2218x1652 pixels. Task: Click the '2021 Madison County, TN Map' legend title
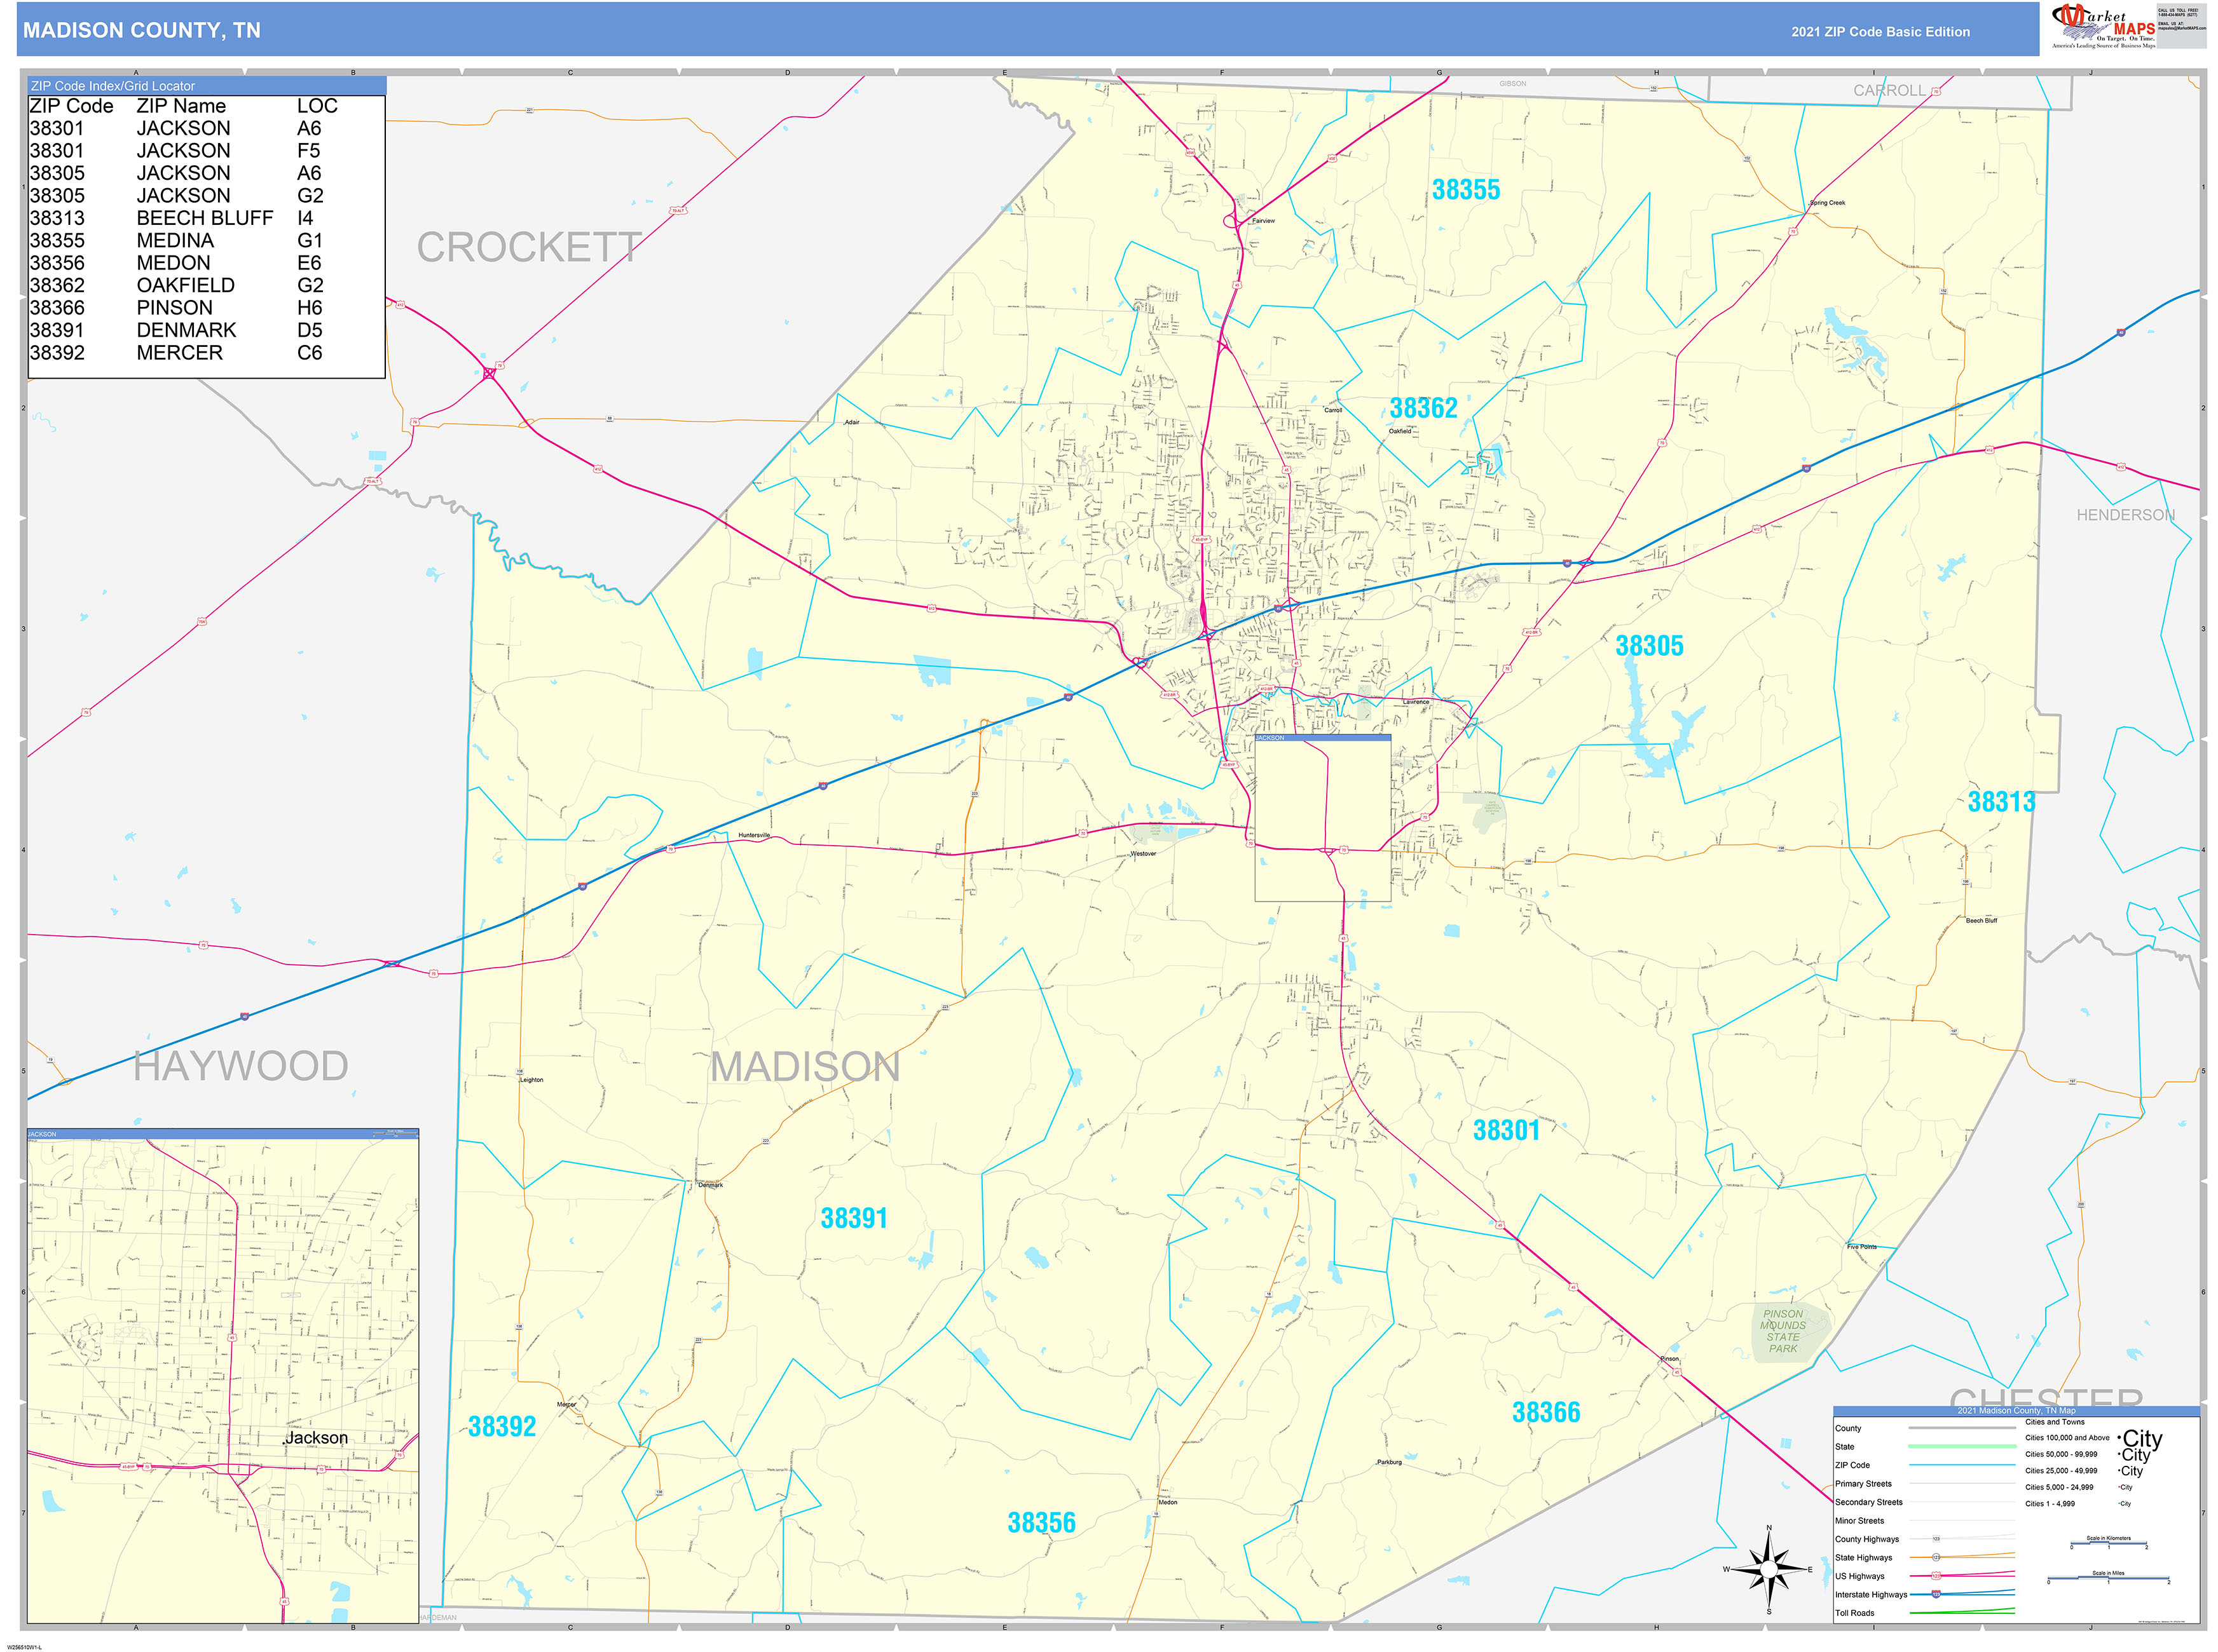click(2015, 1410)
